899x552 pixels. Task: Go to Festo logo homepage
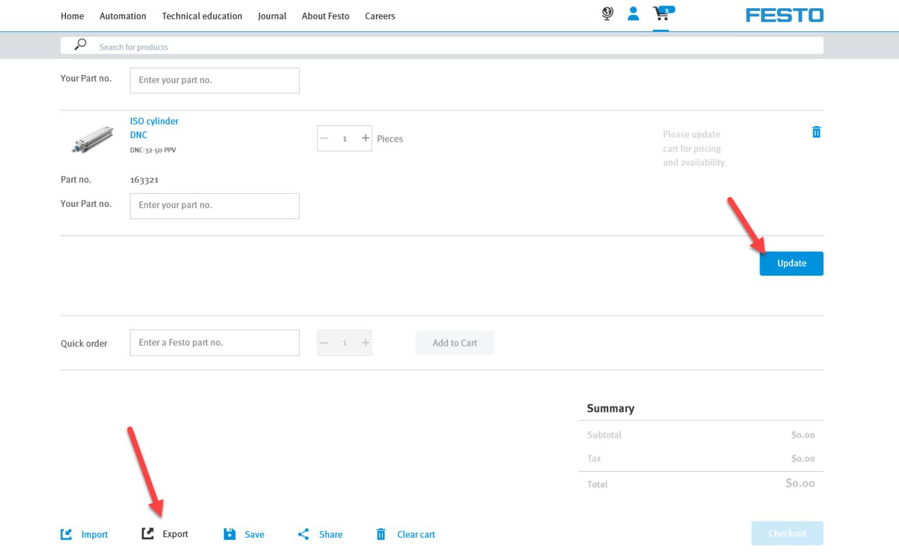pos(785,15)
